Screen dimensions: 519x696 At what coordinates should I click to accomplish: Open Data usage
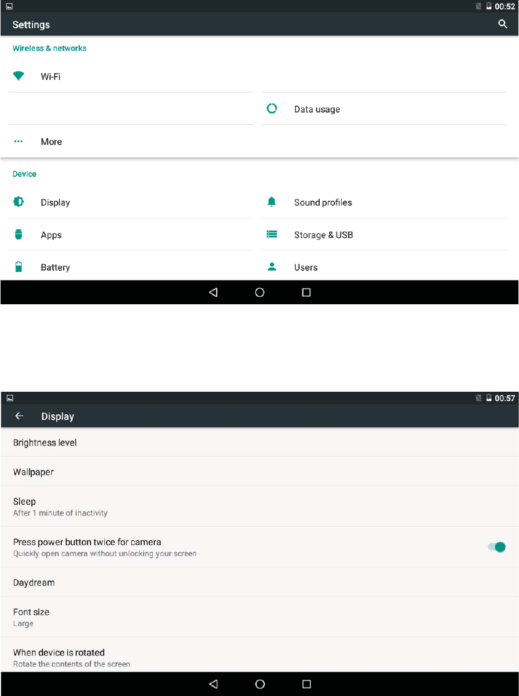point(384,109)
